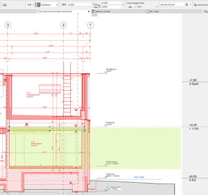Select grid axis marker 2
The image size is (208, 195).
63,25
